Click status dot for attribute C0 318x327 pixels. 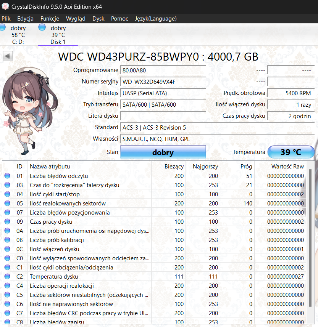(x=7, y=258)
